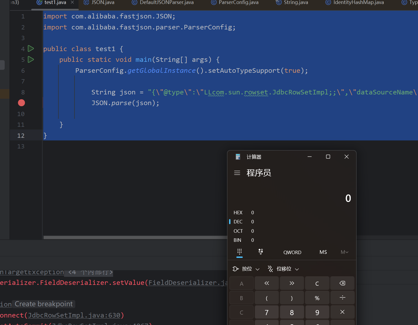The width and height of the screenshot is (418, 325).
Task: Switch to the bit toggling keypad icon
Action: tap(260, 252)
